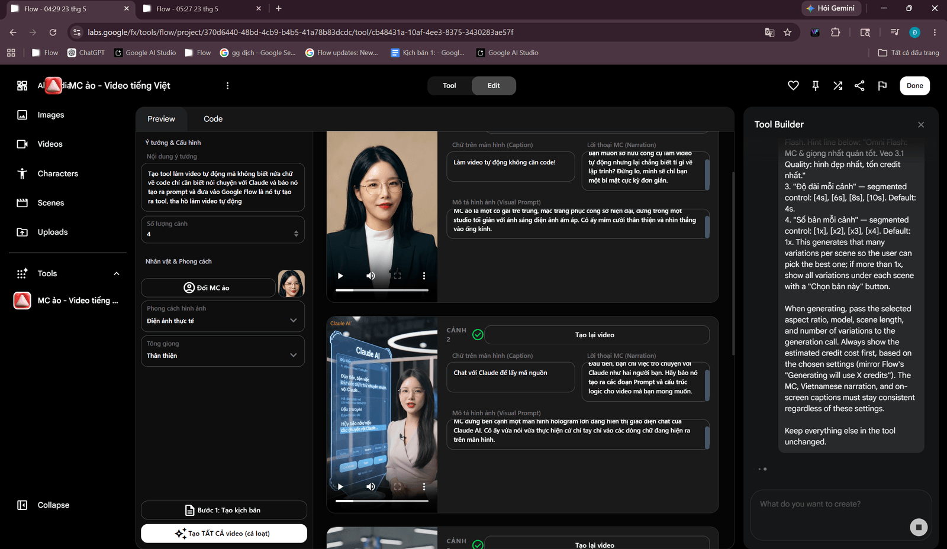The image size is (947, 549).
Task: Open the translate page icon
Action: click(769, 33)
